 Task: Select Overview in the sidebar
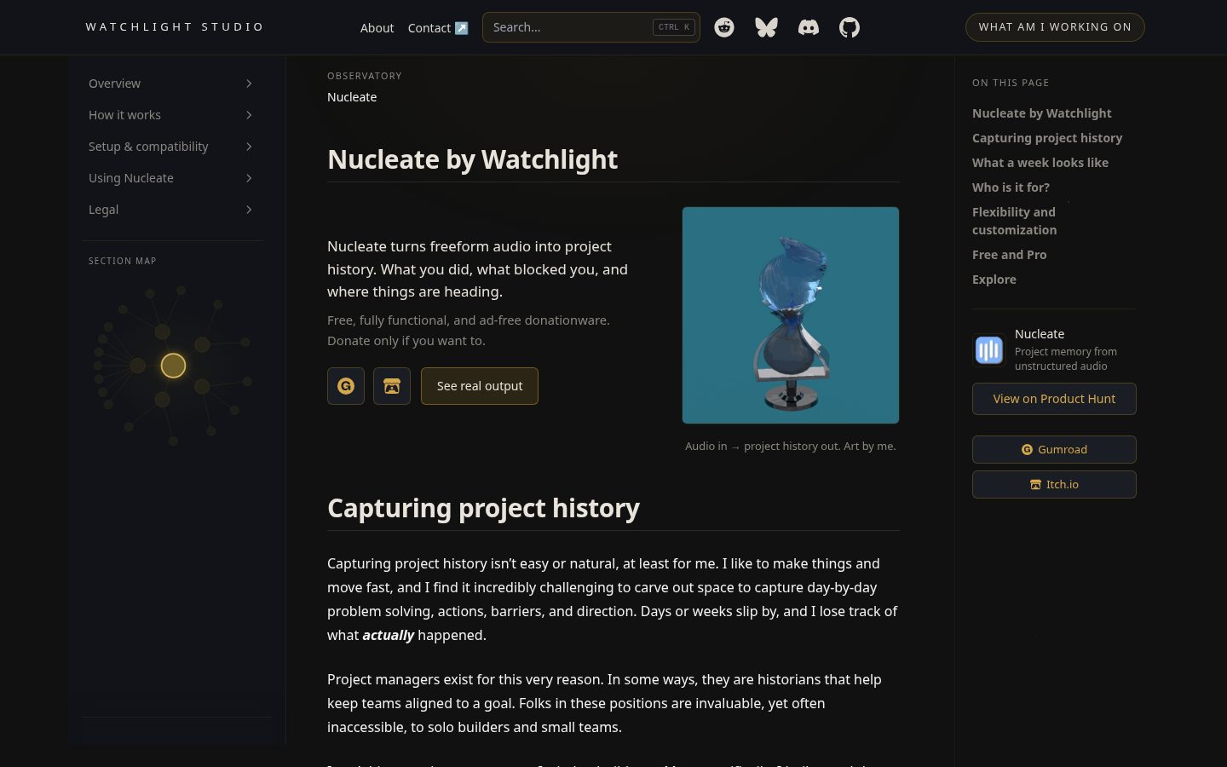tap(114, 84)
